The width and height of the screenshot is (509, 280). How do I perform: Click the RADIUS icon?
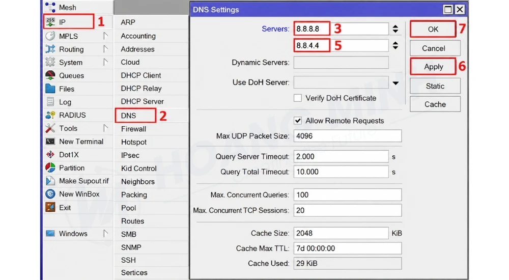point(50,115)
